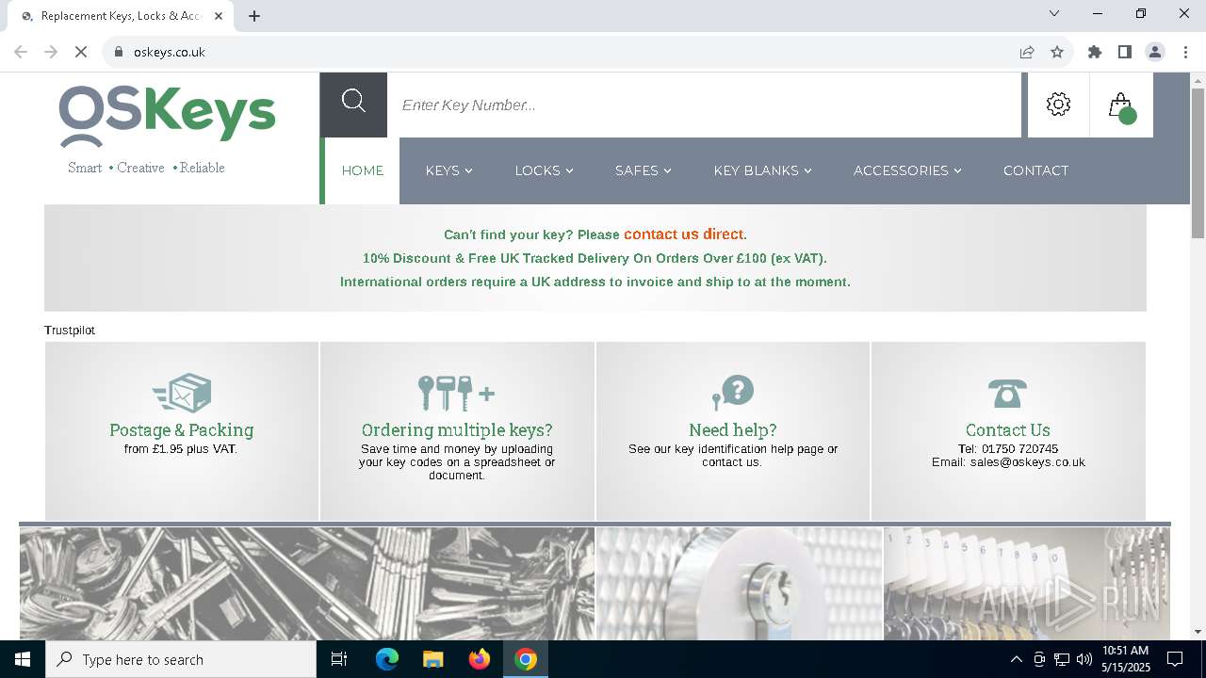Click the browser forward arrow
The height and width of the screenshot is (678, 1206).
click(51, 52)
